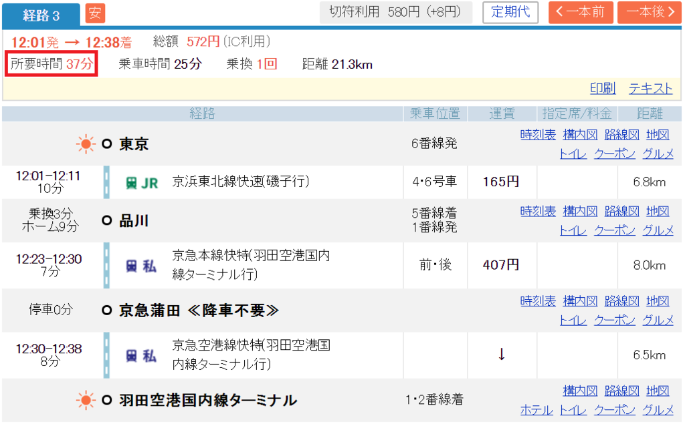The height and width of the screenshot is (424, 685).
Task: Click 京急空港線快特 line name
Action: pos(252,354)
